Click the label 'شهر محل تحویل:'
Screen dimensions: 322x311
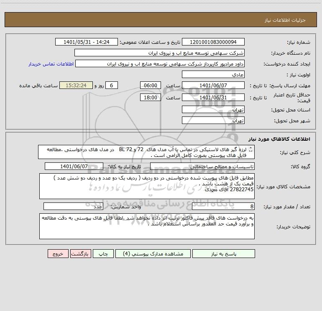click(292, 121)
